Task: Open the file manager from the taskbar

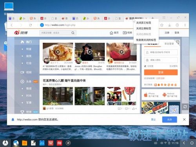Action: click(25, 143)
